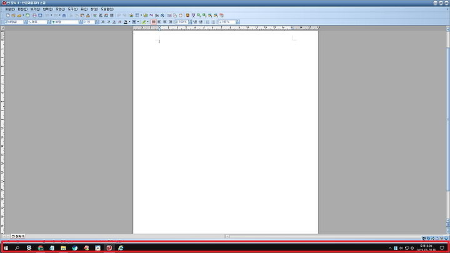Open the File menu
The width and height of the screenshot is (450, 253).
(10, 9)
